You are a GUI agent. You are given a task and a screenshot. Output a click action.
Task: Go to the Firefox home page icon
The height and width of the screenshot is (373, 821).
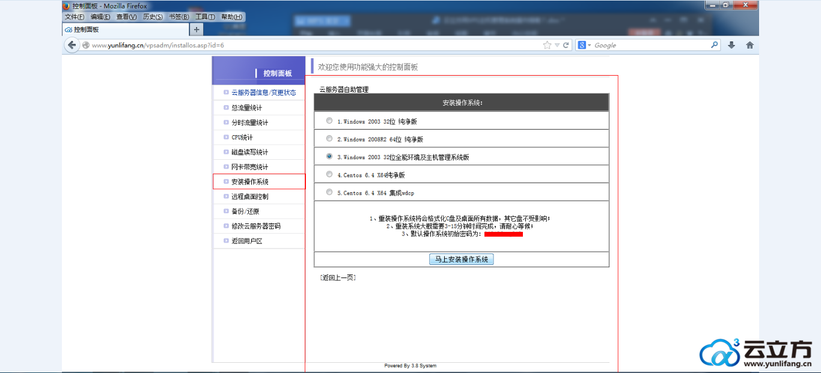(x=749, y=45)
